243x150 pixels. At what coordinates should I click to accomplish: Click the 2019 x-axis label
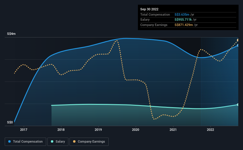pyautogui.click(x=98, y=130)
